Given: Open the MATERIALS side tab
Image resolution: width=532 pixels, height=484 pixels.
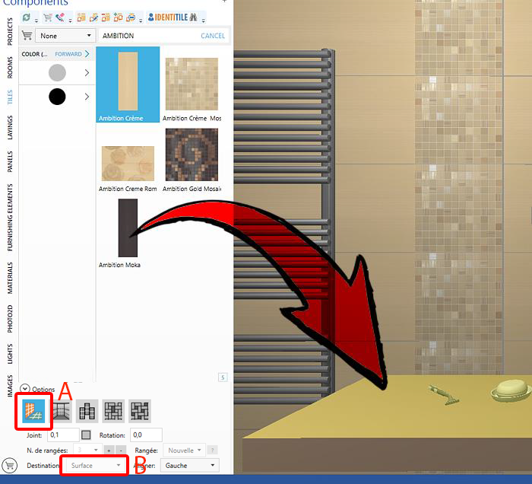Looking at the screenshot, I should tap(10, 278).
